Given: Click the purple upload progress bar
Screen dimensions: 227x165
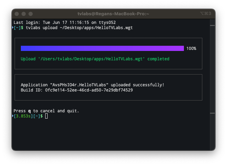Looking at the screenshot, I should [102, 49].
